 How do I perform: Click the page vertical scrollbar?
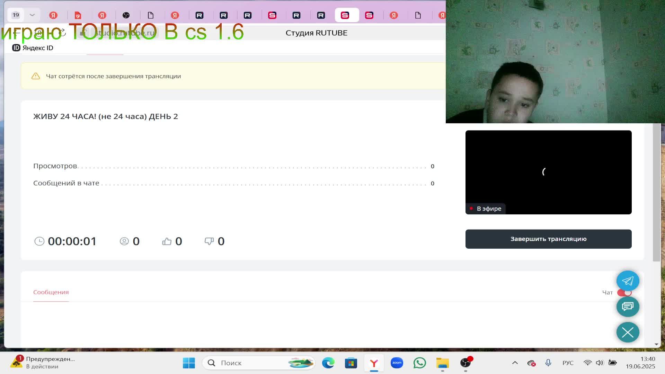point(656,192)
